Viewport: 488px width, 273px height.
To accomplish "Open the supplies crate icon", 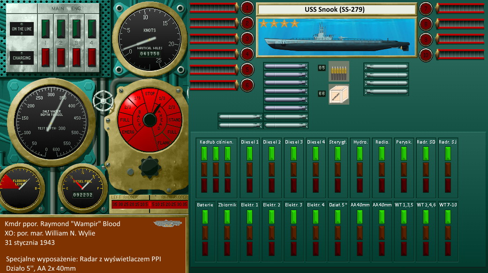I will 338,94.
